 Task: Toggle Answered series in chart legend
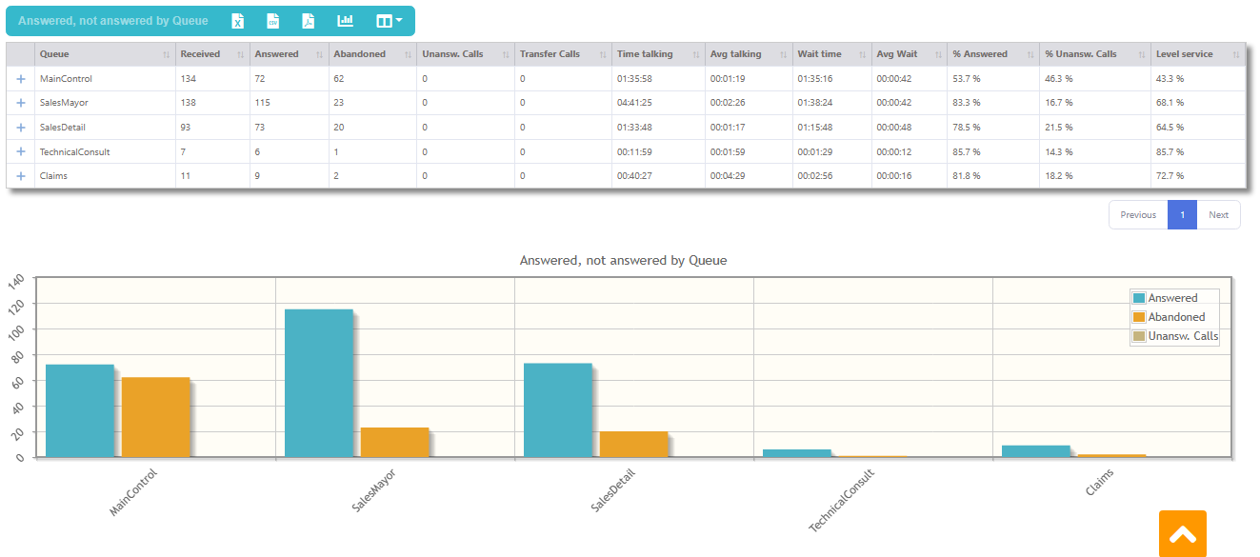pyautogui.click(x=1164, y=298)
